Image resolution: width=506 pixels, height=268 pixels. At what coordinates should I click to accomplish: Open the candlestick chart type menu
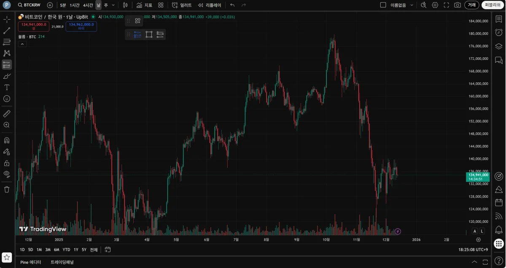click(x=125, y=5)
